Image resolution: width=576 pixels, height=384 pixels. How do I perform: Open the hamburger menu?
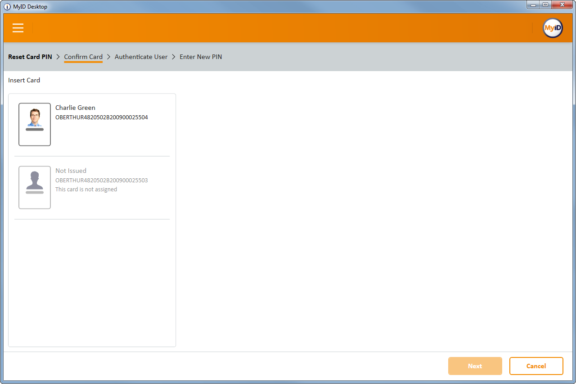coord(18,28)
